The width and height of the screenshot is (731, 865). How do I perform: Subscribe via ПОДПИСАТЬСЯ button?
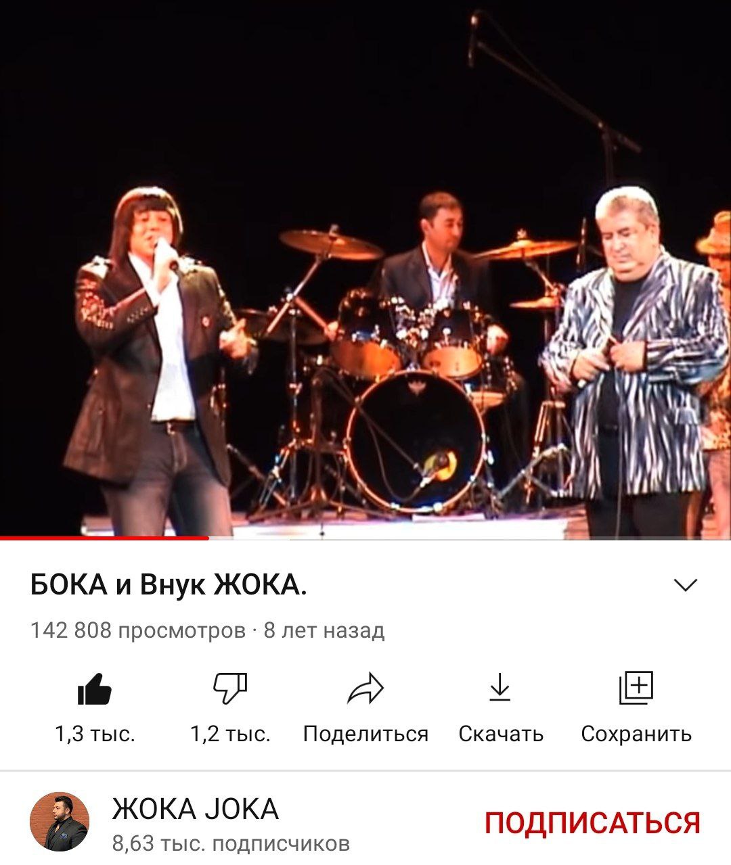[592, 823]
